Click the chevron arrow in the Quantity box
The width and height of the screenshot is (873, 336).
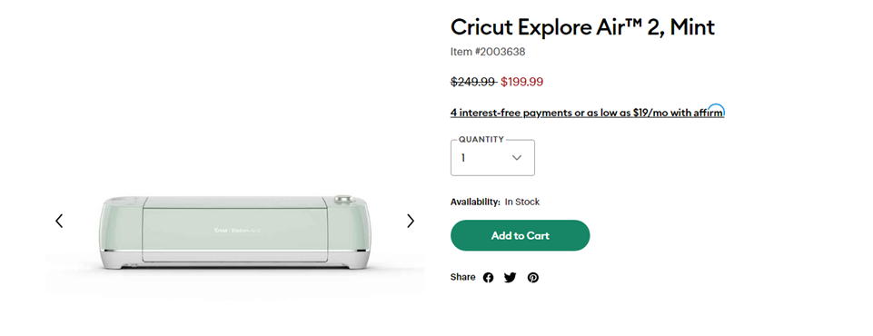pos(517,158)
